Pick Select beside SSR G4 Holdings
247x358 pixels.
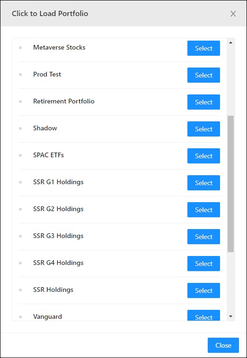[203, 264]
